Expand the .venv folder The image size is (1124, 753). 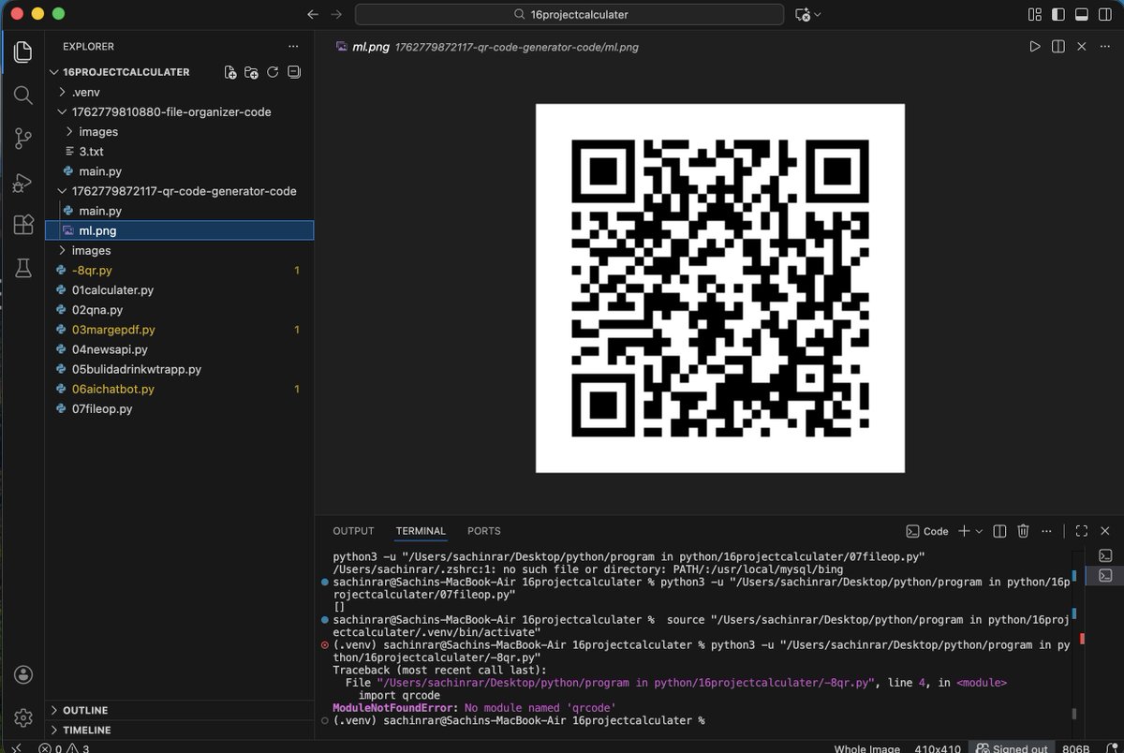[62, 92]
